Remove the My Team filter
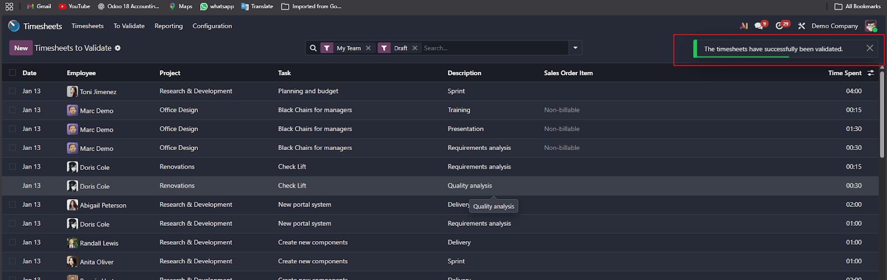This screenshot has height=280, width=887. click(368, 48)
